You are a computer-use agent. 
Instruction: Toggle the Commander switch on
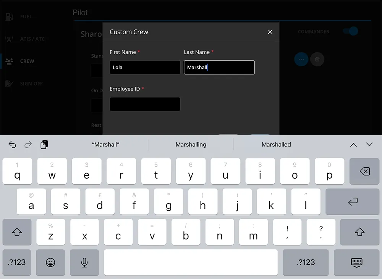click(x=350, y=32)
